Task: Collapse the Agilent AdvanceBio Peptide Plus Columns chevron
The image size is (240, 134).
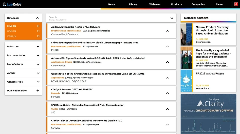Action: pos(167,31)
